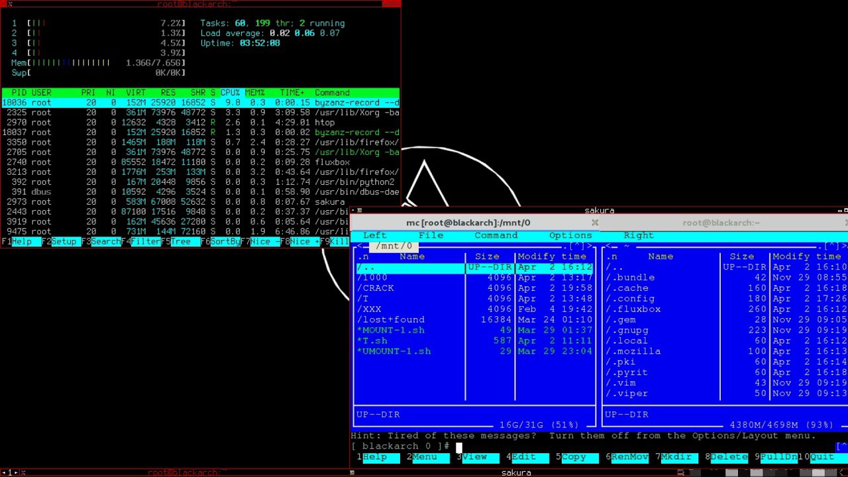Sort htop by PID column header
The image size is (848, 477).
(19, 93)
